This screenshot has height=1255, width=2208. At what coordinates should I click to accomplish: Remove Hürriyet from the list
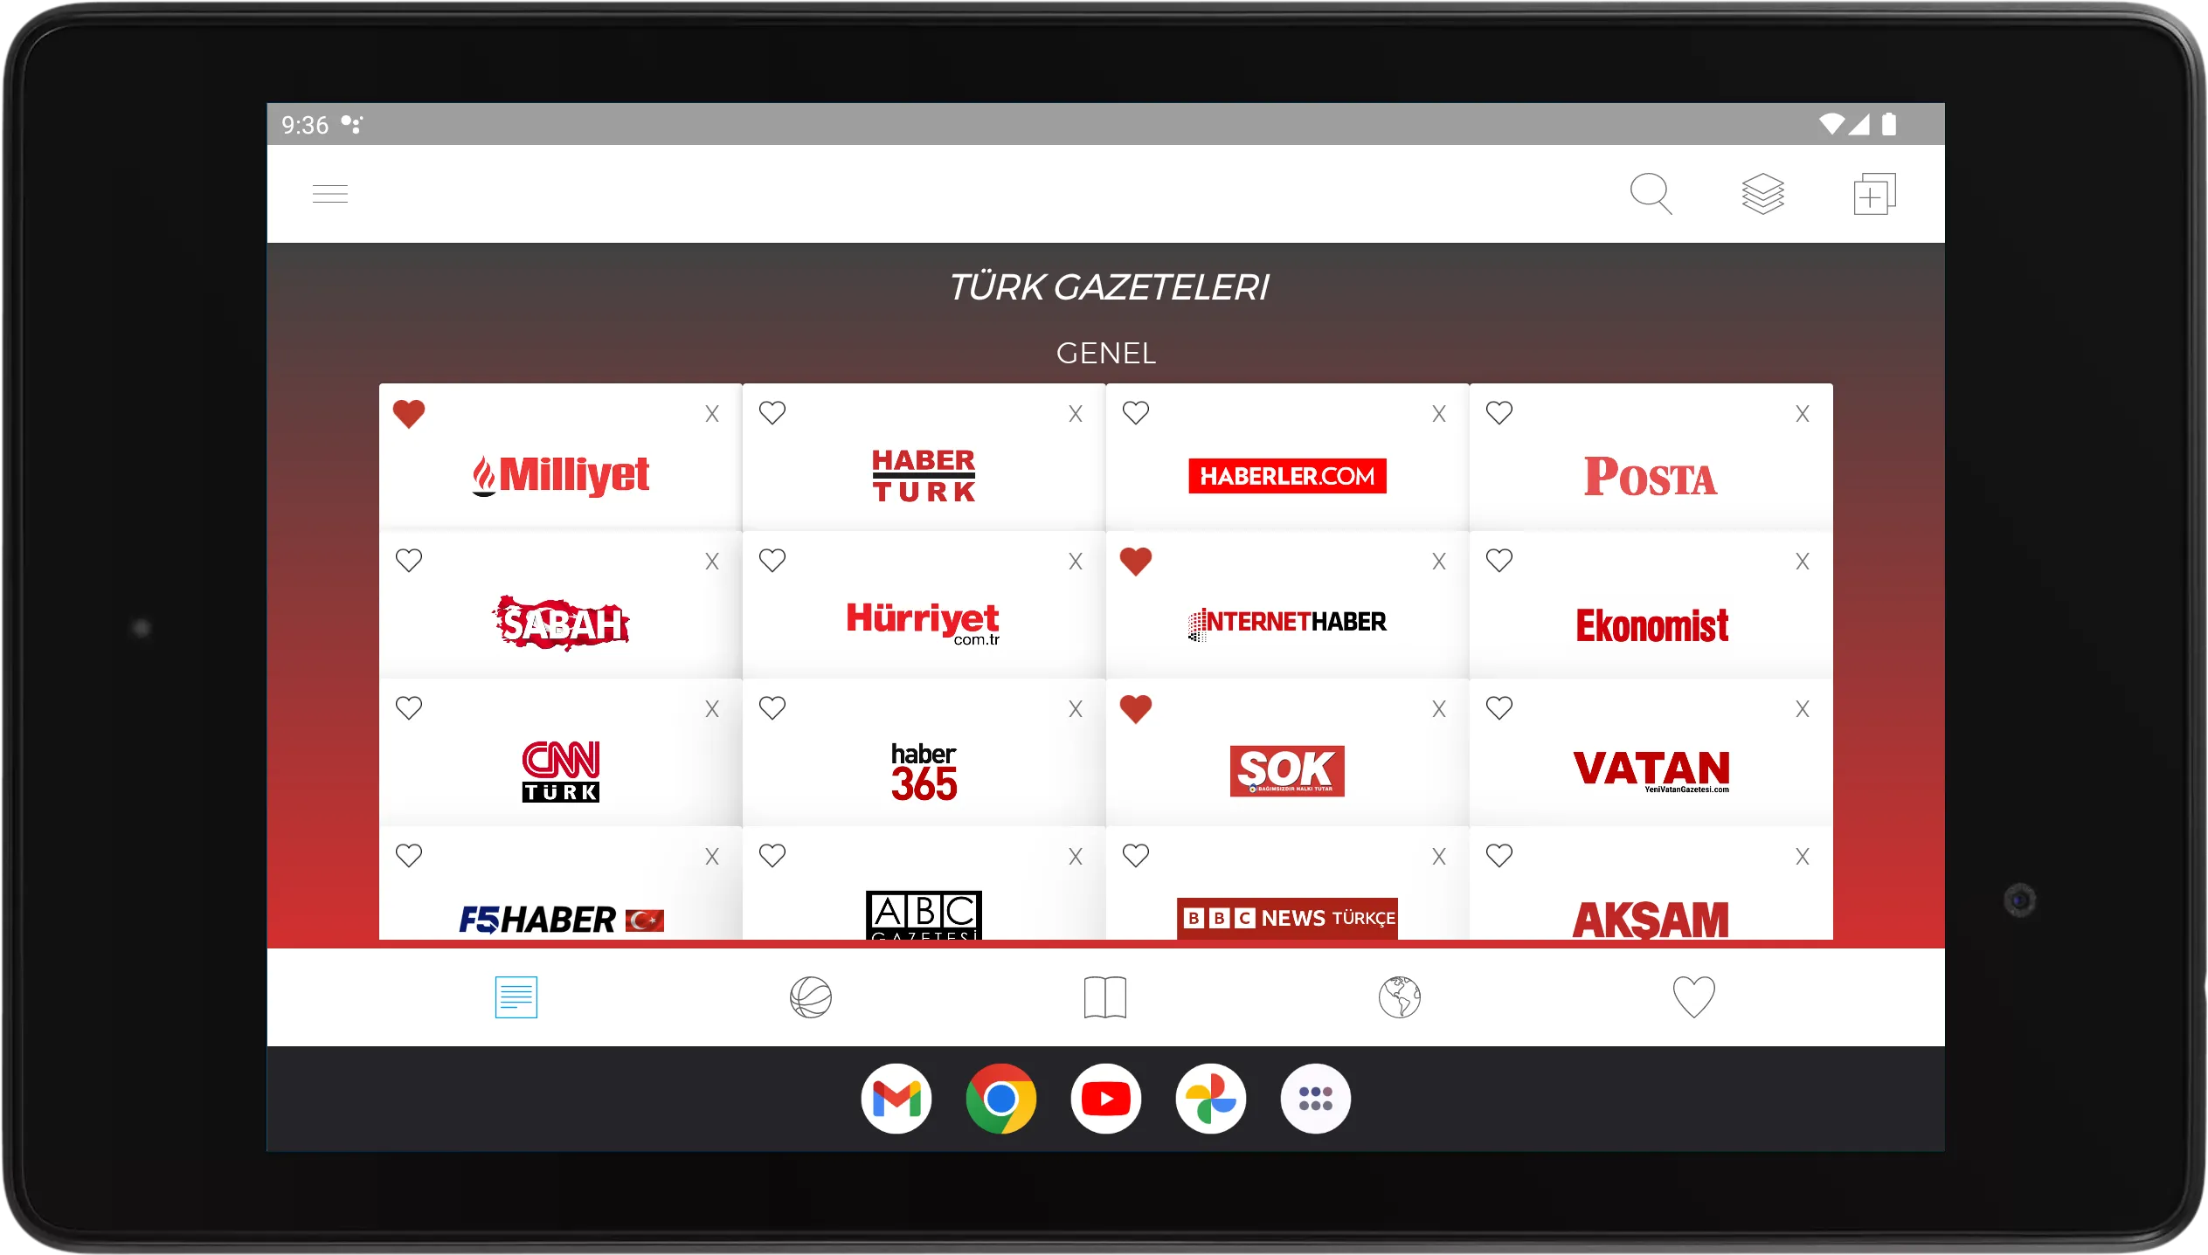[1076, 561]
